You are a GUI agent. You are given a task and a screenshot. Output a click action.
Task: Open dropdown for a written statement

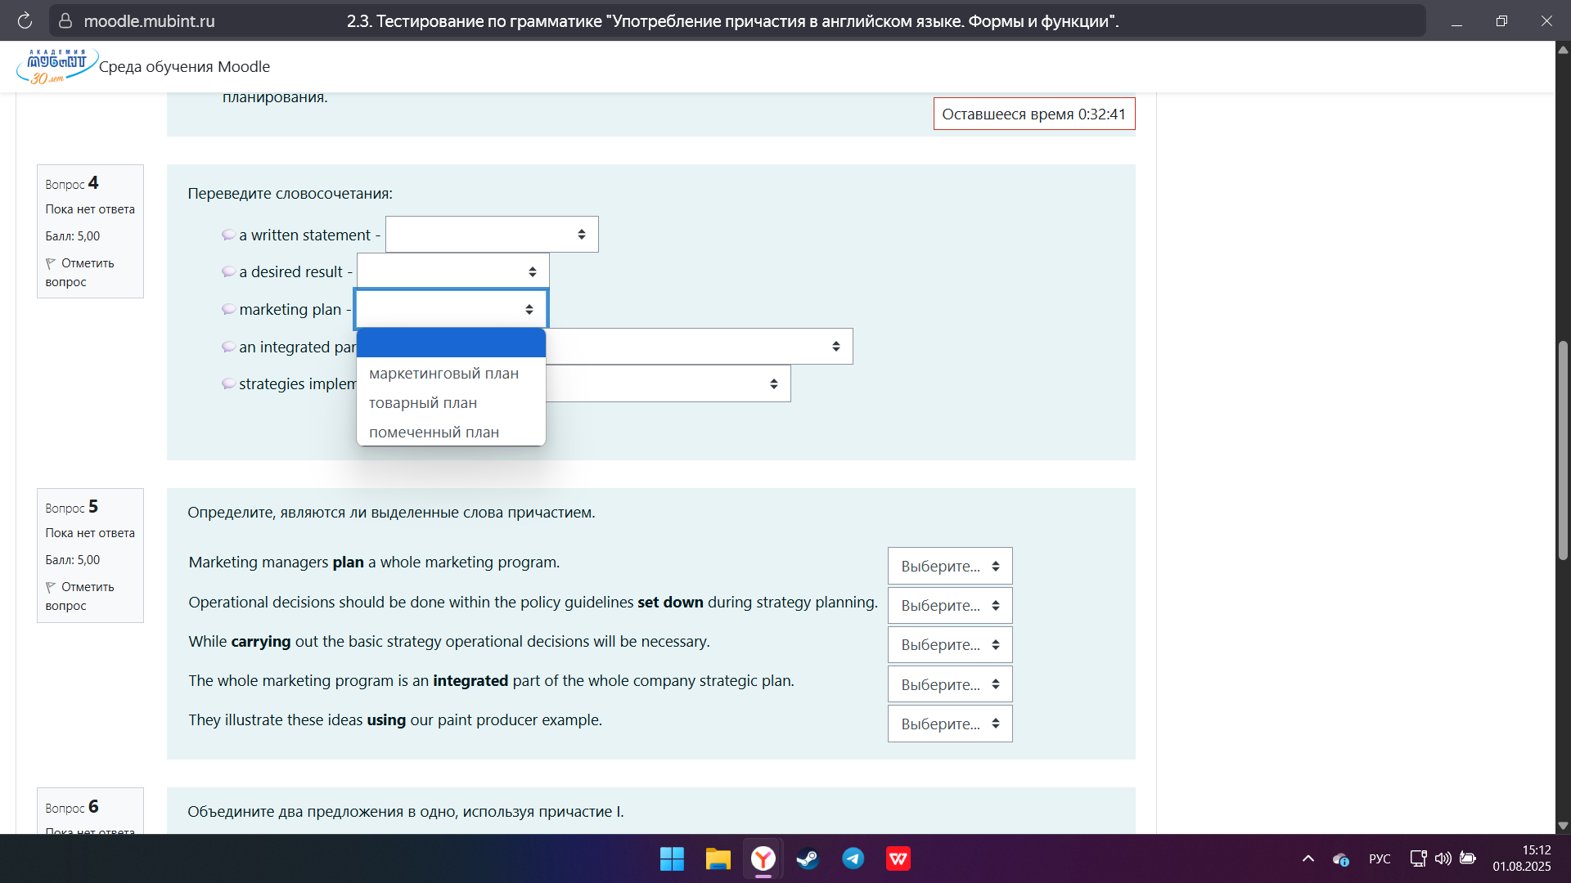pyautogui.click(x=492, y=235)
